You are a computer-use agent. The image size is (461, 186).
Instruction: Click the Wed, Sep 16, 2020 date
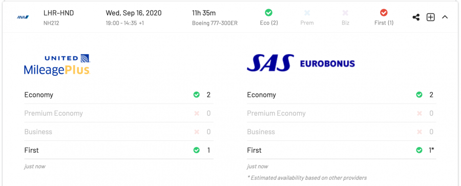coord(134,13)
